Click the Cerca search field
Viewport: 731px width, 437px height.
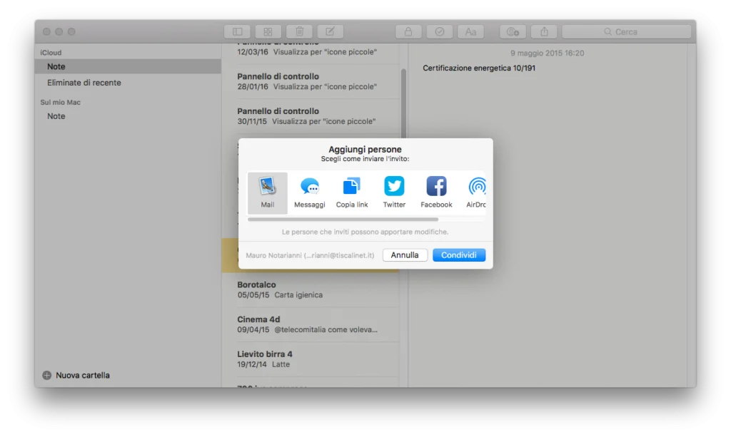coord(626,31)
